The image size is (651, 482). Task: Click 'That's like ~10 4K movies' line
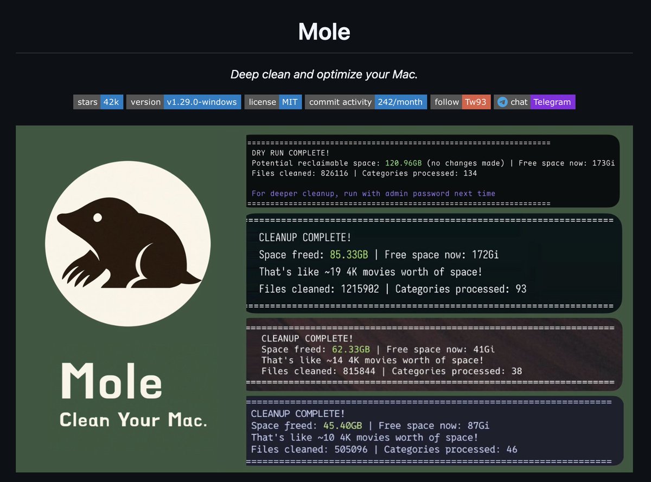point(365,437)
